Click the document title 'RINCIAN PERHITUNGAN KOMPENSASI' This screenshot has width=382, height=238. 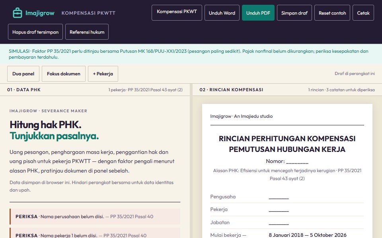tap(287, 139)
